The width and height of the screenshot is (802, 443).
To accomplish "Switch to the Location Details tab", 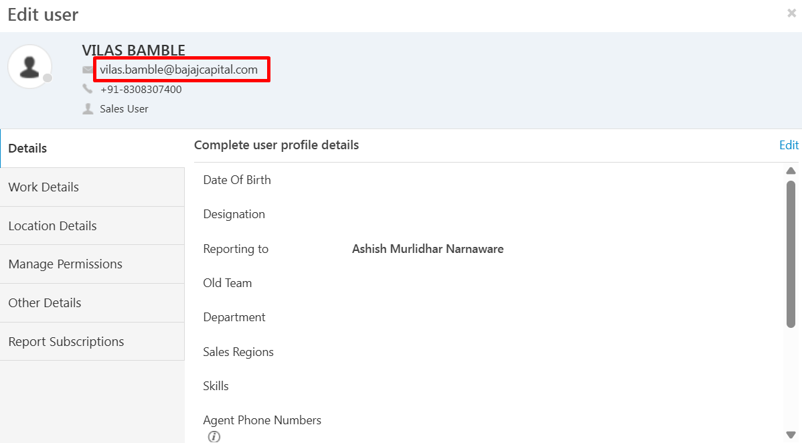I will pos(92,226).
